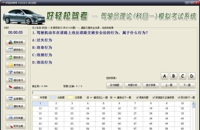
Task: Choose answer C button
Action: 183,76
